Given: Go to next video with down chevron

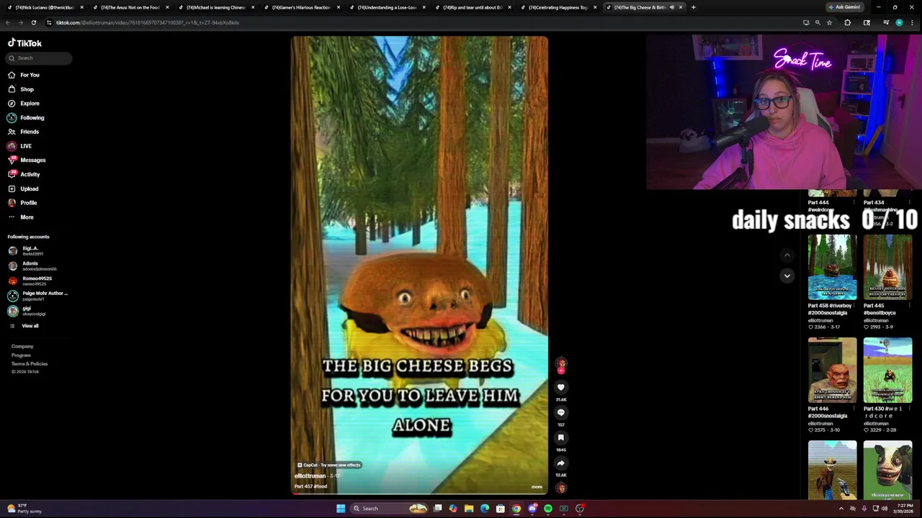Looking at the screenshot, I should coord(787,276).
